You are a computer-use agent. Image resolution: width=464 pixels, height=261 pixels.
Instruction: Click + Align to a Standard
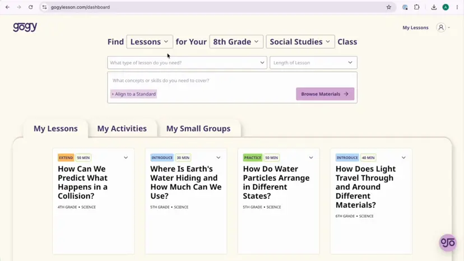pos(133,94)
